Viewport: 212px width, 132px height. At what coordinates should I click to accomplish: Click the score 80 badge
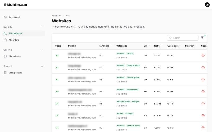(57, 92)
